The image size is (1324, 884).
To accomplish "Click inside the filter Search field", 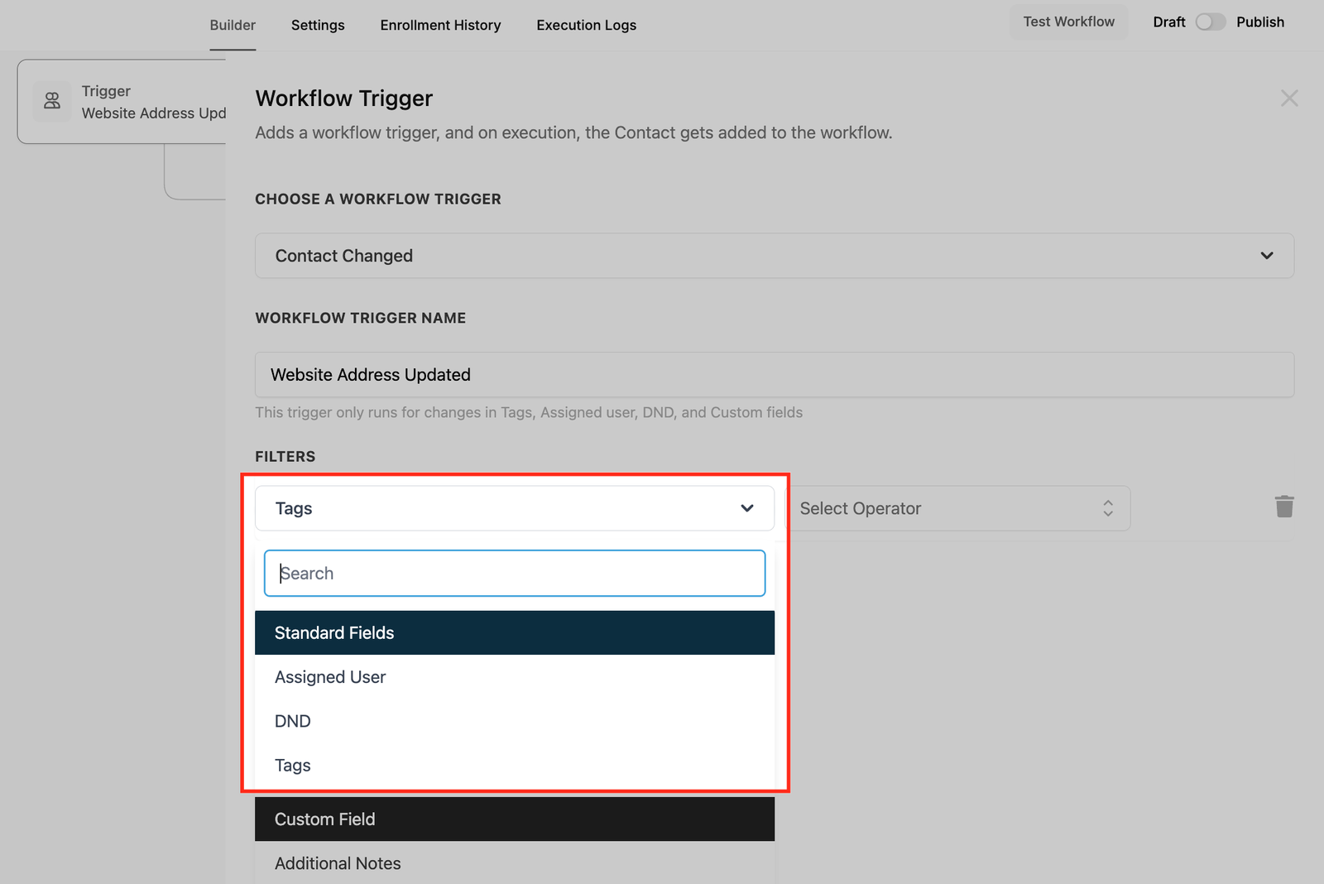I will pos(514,573).
